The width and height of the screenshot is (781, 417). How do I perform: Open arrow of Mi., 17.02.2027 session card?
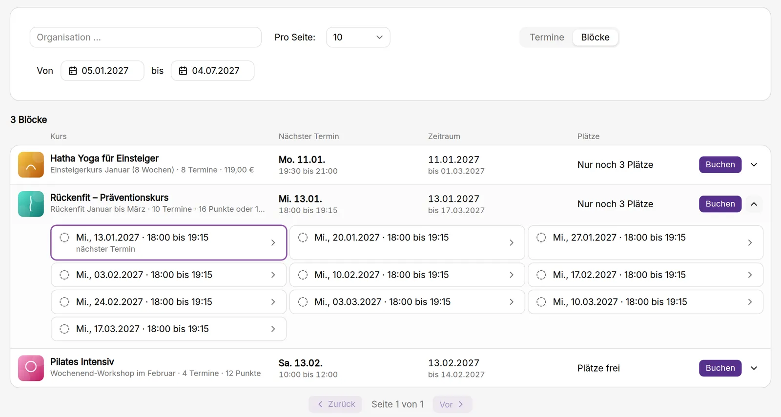(750, 275)
